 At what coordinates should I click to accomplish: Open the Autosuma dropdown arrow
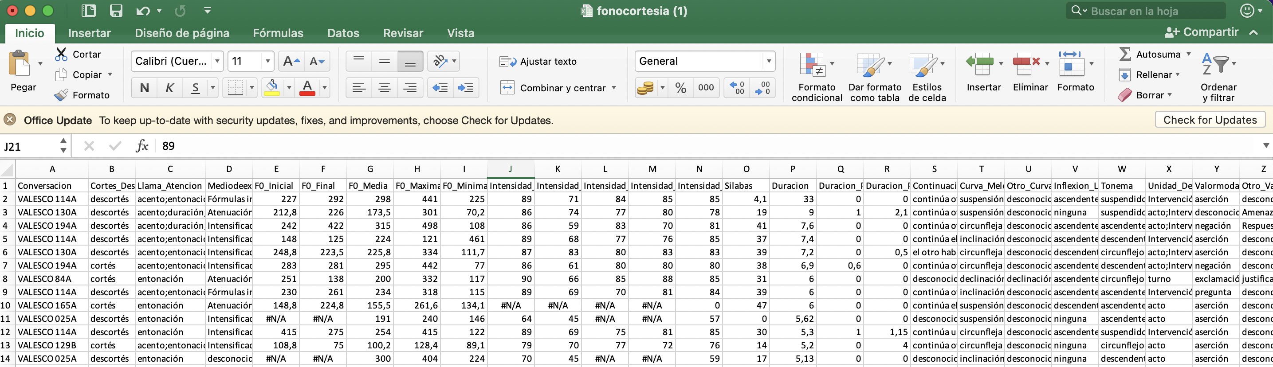(x=1188, y=54)
